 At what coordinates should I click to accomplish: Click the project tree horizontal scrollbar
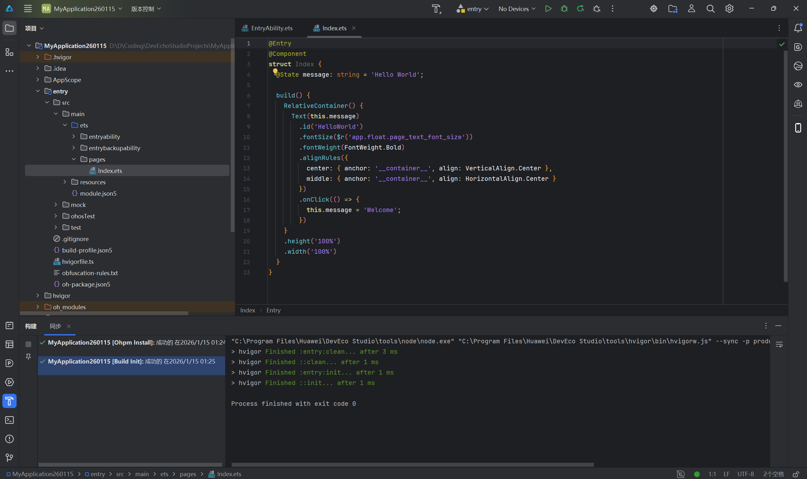(104, 313)
